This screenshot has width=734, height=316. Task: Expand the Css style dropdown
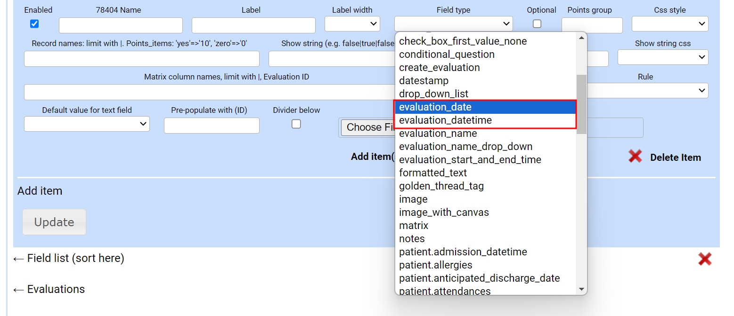(x=669, y=24)
